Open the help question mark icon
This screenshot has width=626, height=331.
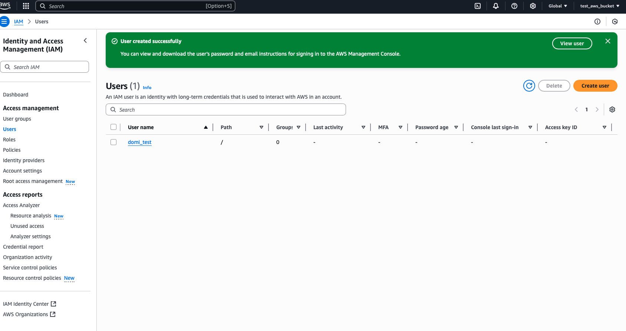pyautogui.click(x=514, y=6)
